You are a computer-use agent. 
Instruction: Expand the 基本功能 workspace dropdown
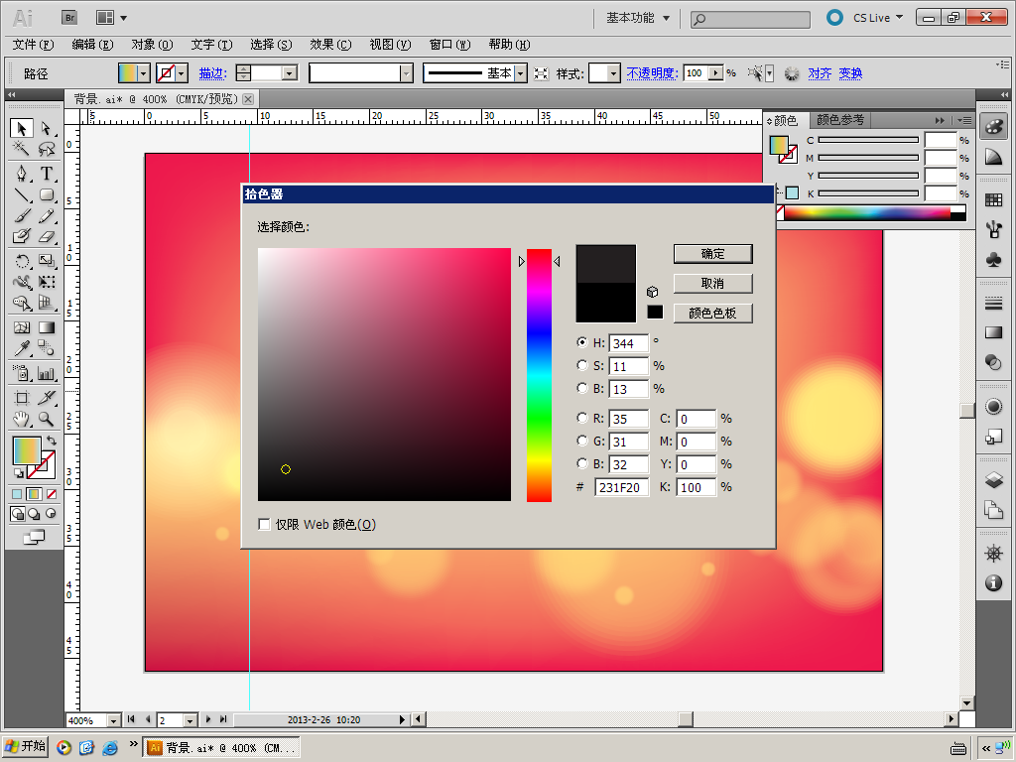point(666,18)
